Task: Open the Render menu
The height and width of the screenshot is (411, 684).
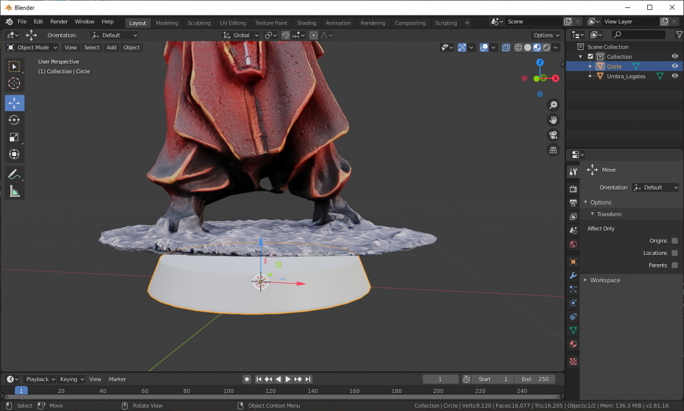Action: (x=59, y=21)
